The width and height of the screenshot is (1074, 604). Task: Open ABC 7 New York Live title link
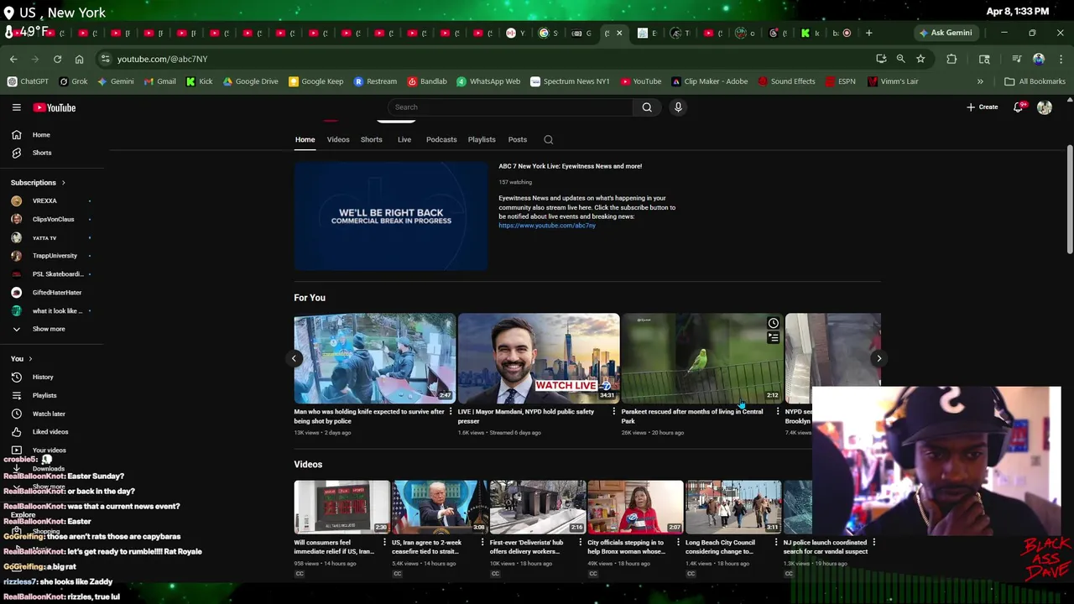[571, 166]
